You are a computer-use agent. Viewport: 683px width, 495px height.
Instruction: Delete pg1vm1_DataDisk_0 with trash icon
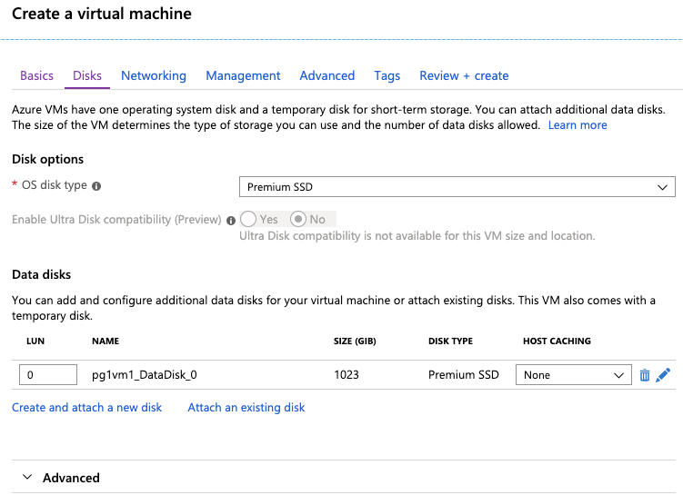(644, 375)
